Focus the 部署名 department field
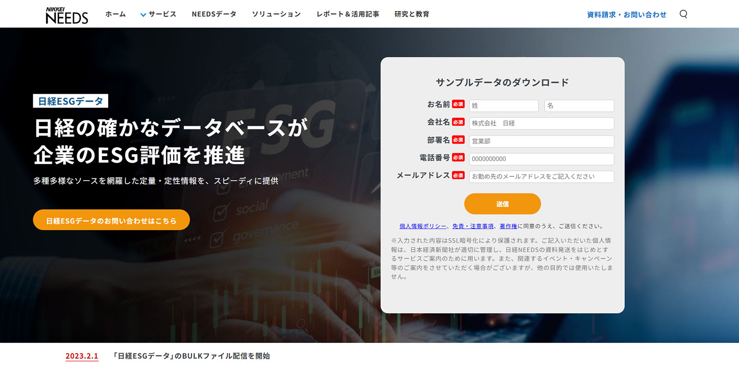 (542, 141)
